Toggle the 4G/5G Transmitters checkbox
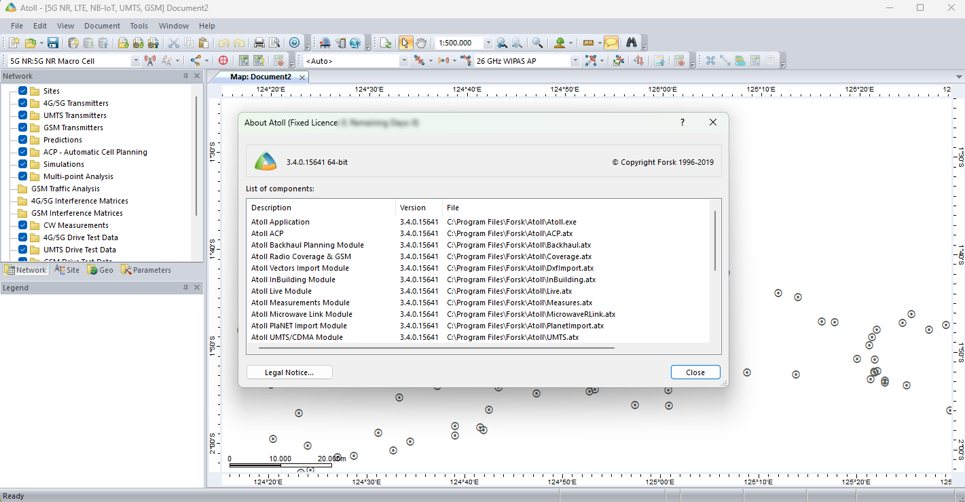 23,103
